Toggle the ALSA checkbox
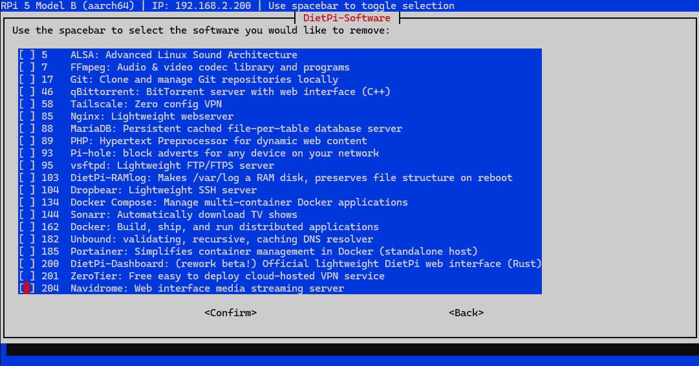Screen dimensions: 699x366 (27, 55)
